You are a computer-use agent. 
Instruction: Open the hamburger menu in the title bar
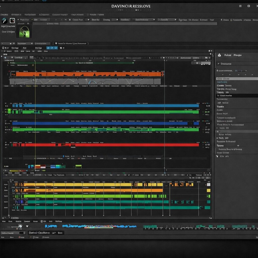coord(240,6)
